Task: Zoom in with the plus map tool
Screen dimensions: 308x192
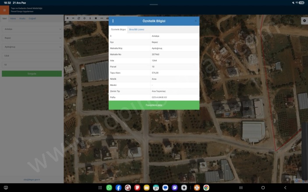Action: click(x=67, y=18)
